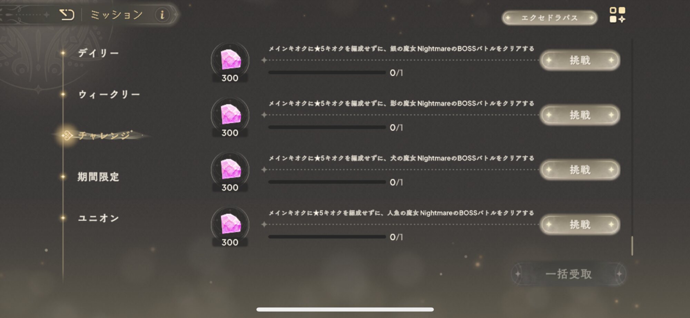Select the ユニオン tab
Viewport: 690px width, 318px height.
pos(99,218)
